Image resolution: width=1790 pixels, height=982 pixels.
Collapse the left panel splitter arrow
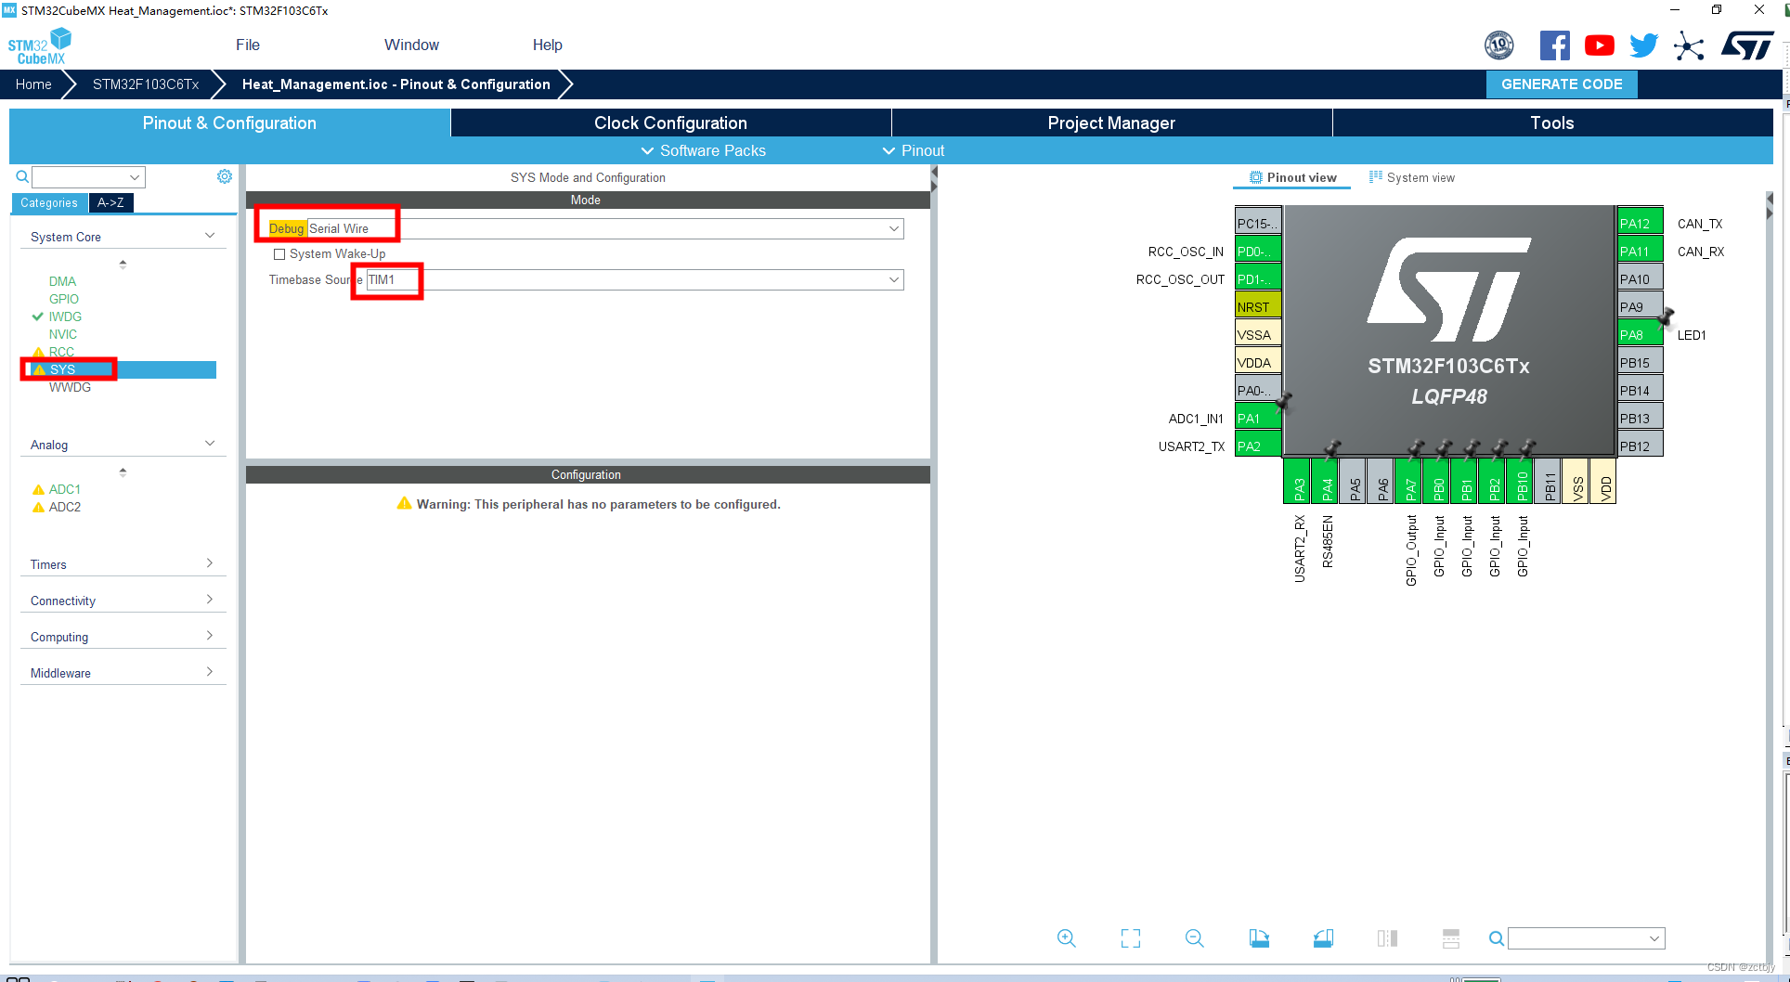pyautogui.click(x=934, y=173)
